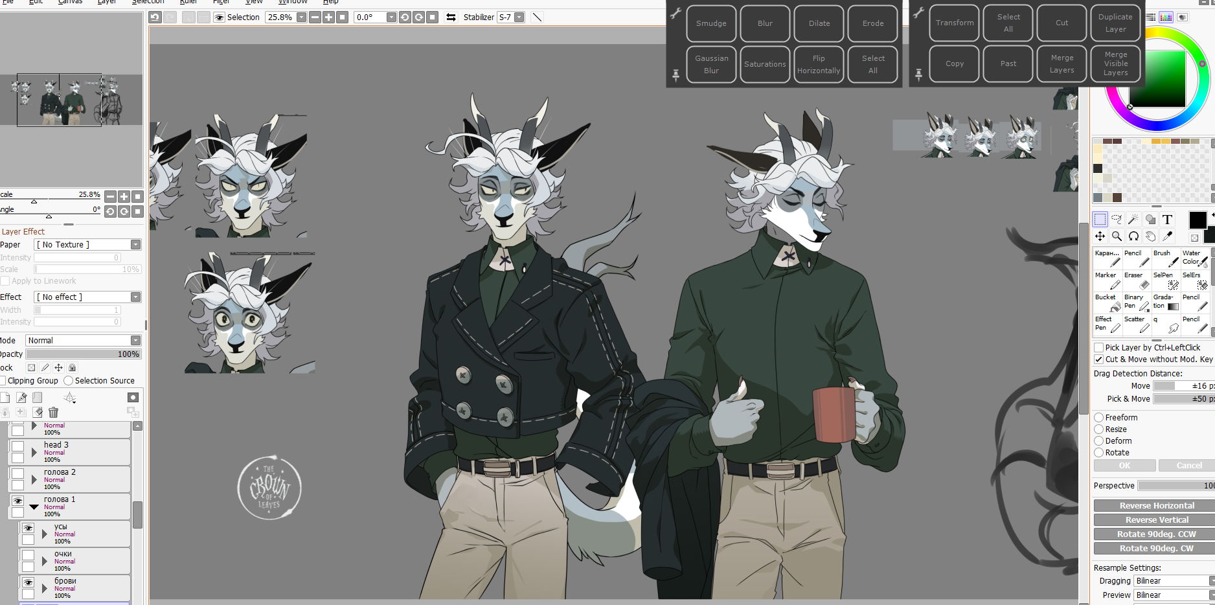Click the flip view horizontally icon
The image size is (1215, 605).
[x=451, y=17]
